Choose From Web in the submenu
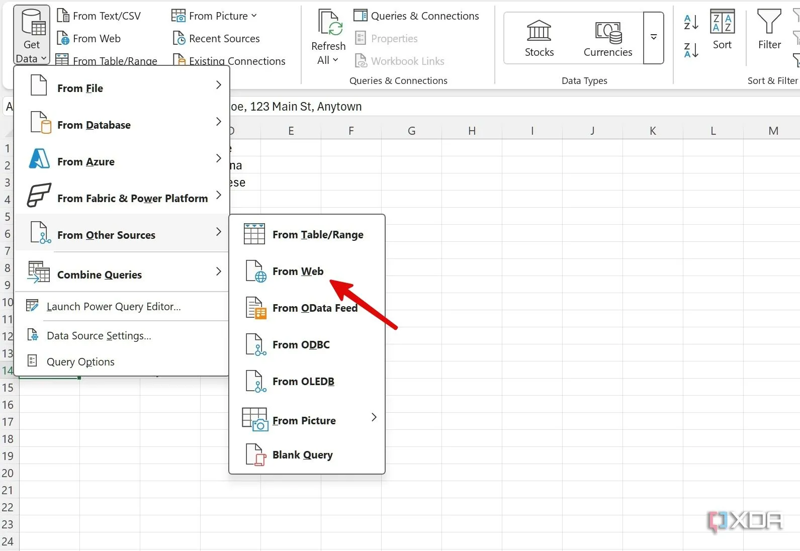Screen dimensions: 800x551 coord(298,271)
